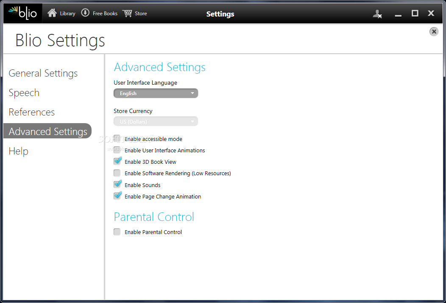
Task: Minimize the Blio window
Action: (x=398, y=15)
